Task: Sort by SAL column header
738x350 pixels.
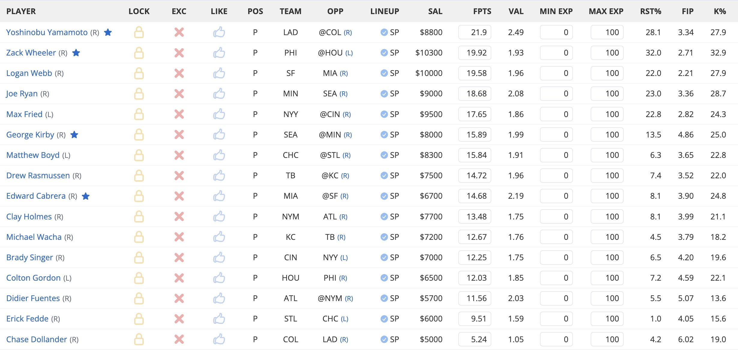Action: [435, 11]
